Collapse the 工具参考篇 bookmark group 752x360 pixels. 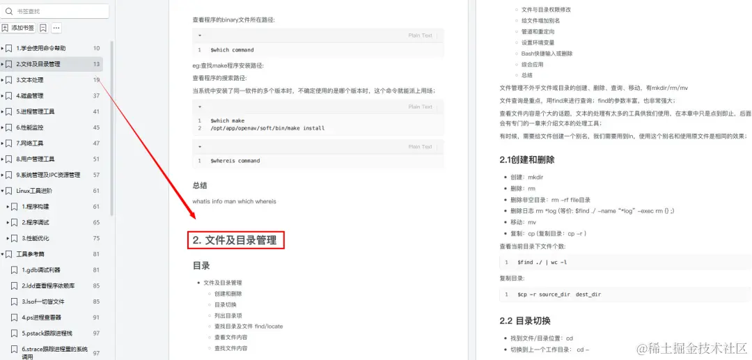[x=2, y=254]
